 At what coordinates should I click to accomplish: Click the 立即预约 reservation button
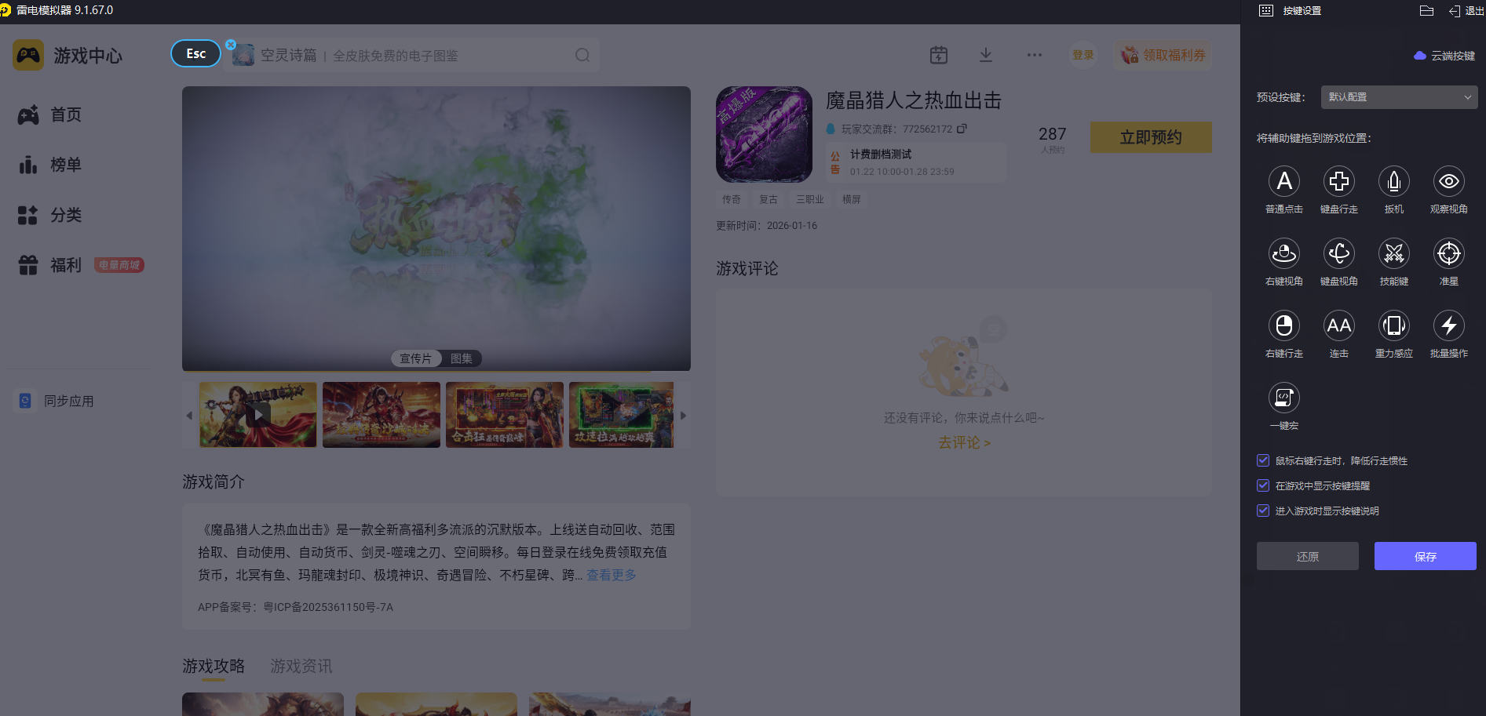(1151, 136)
